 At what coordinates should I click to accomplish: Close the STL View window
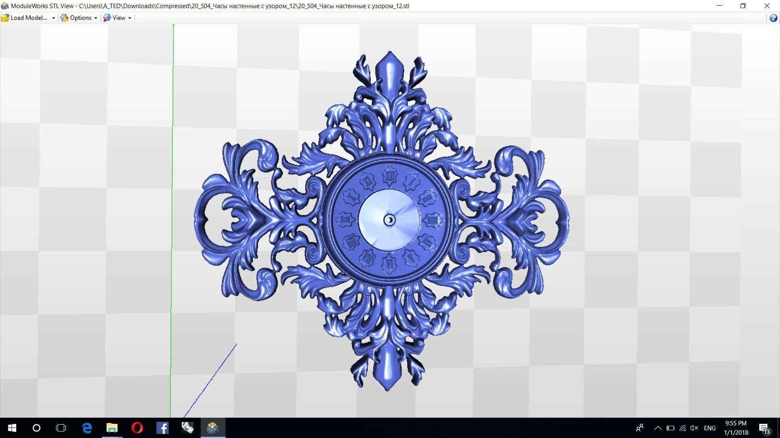click(767, 6)
